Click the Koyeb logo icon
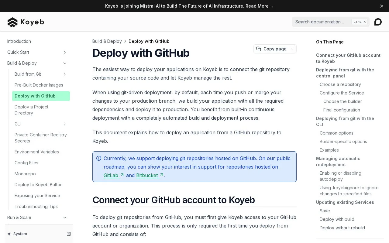The image size is (389, 243). [12, 22]
